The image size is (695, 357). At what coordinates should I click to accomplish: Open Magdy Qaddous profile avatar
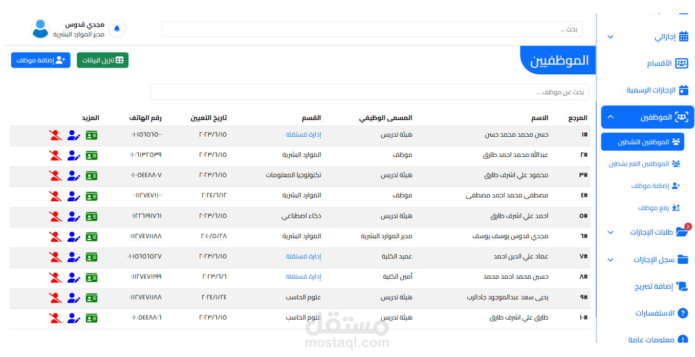[x=40, y=29]
